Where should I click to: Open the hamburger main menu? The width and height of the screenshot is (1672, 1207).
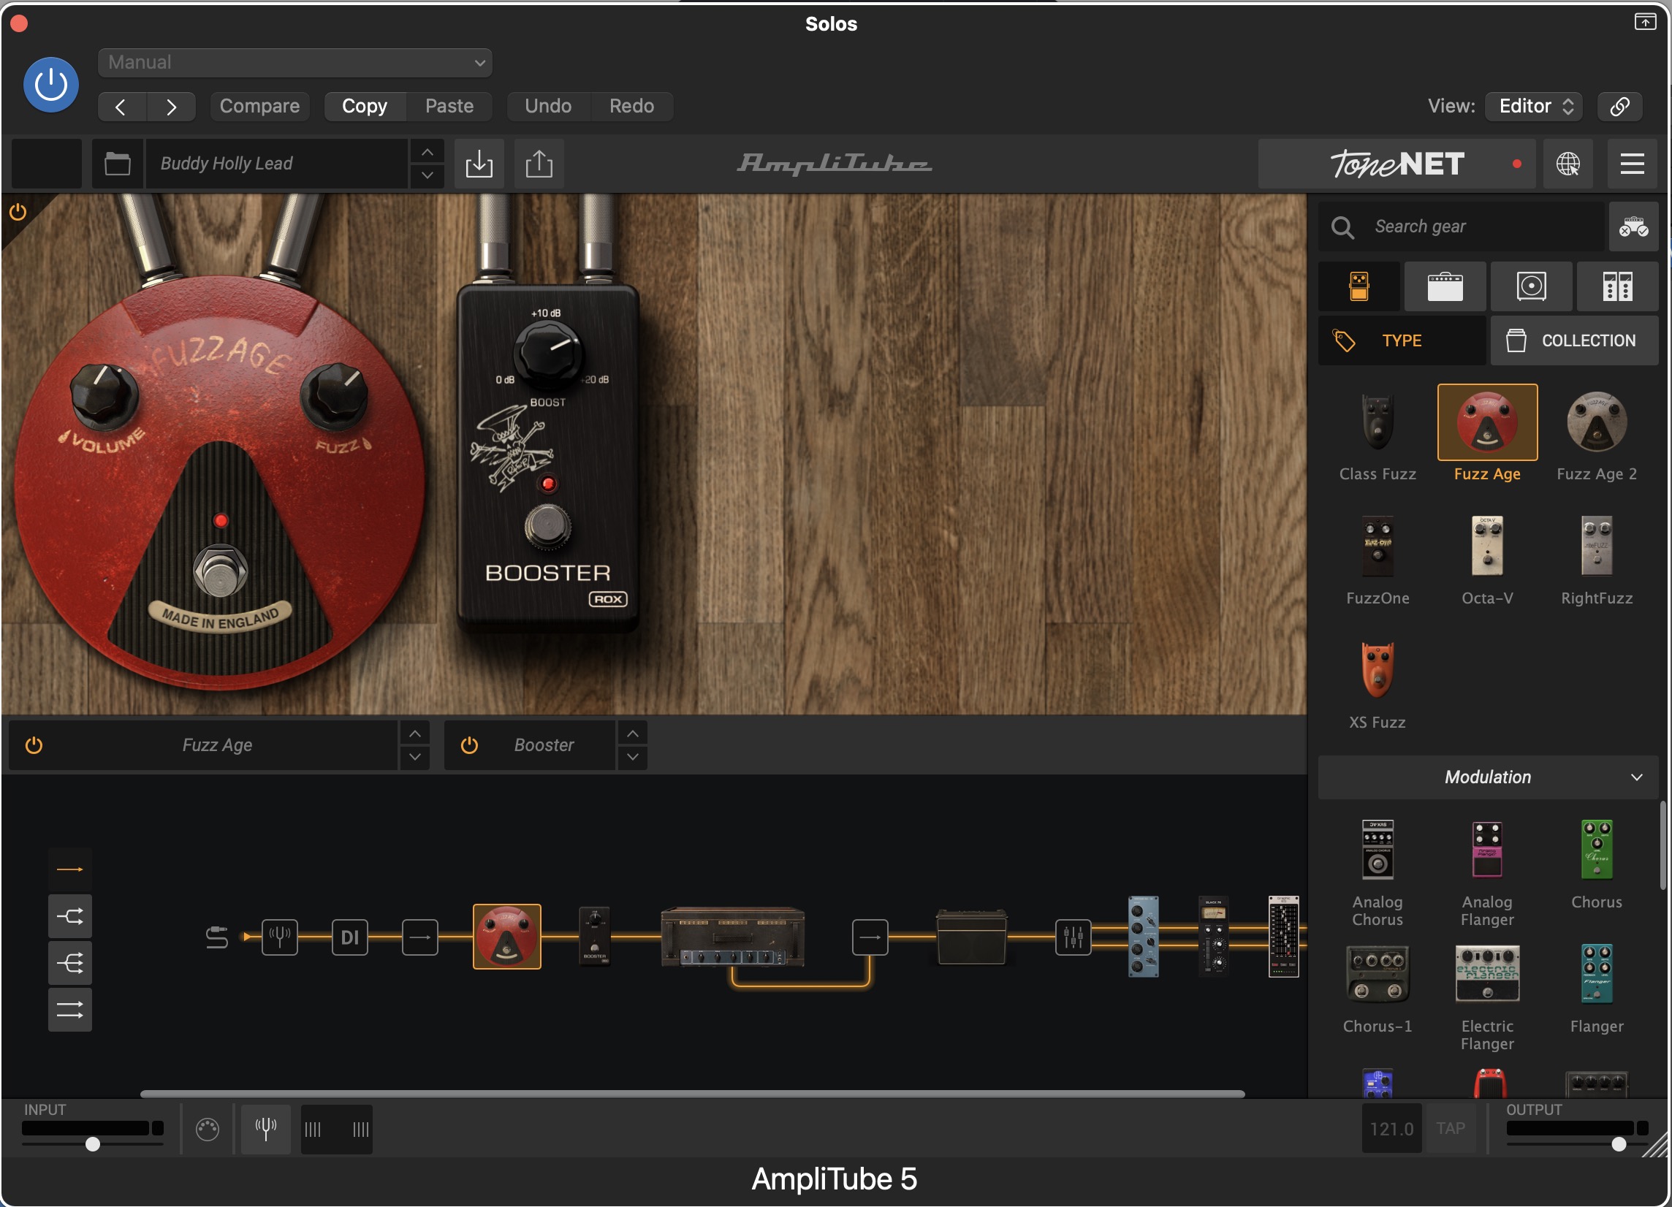click(1633, 164)
